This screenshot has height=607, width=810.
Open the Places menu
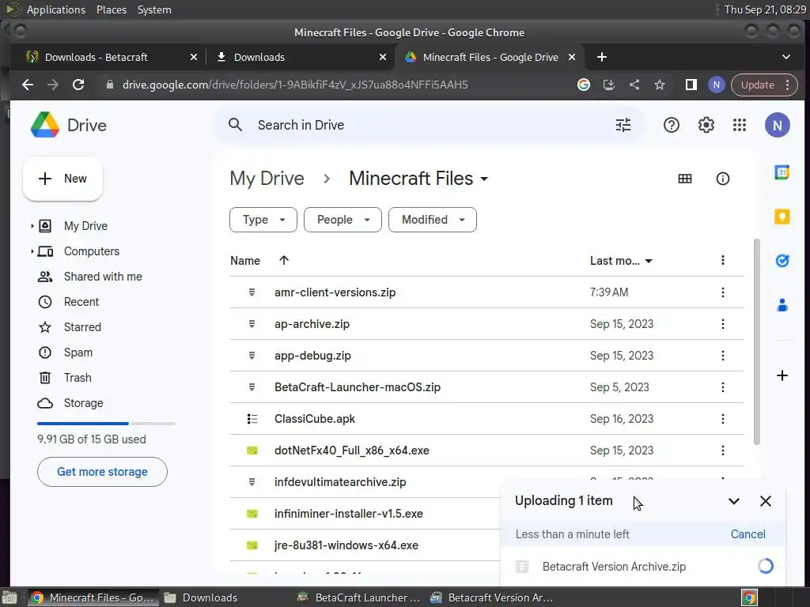(111, 9)
